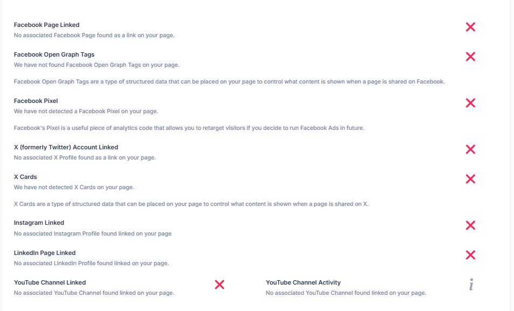Click the fail icon for X Account Linked
514x311 pixels.
coord(470,149)
